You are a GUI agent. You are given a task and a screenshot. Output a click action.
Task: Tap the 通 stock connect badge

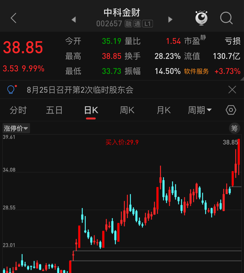coord(137,24)
